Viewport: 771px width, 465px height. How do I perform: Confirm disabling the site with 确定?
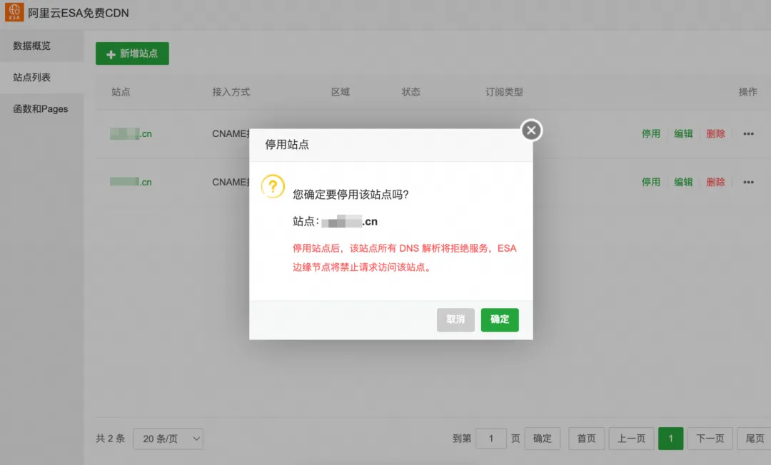click(500, 320)
